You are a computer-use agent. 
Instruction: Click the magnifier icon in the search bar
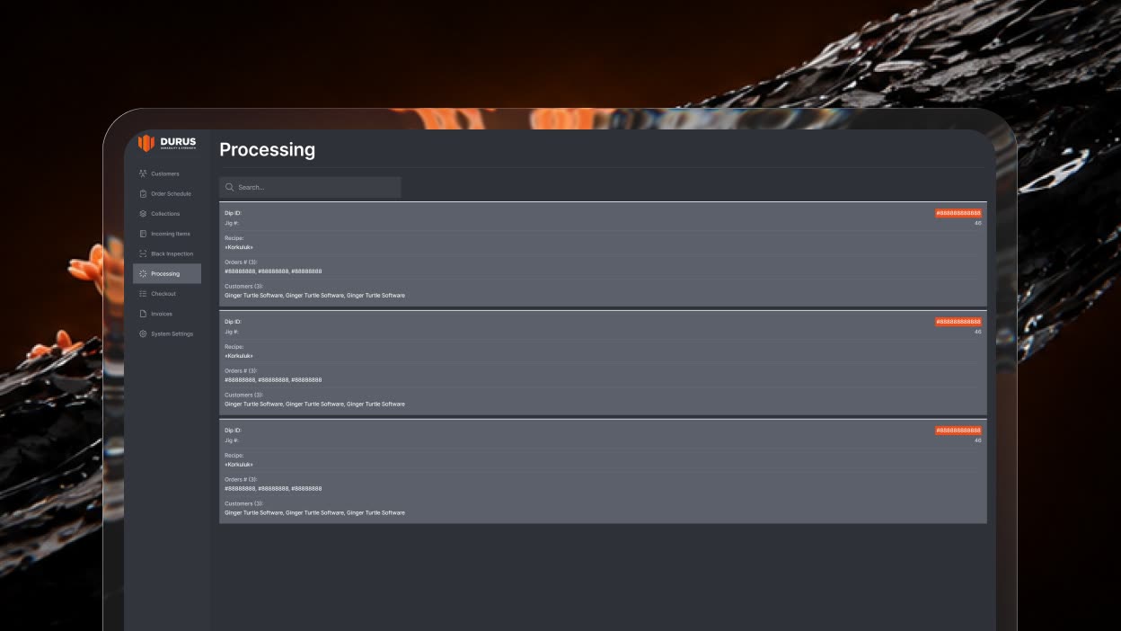tap(230, 187)
